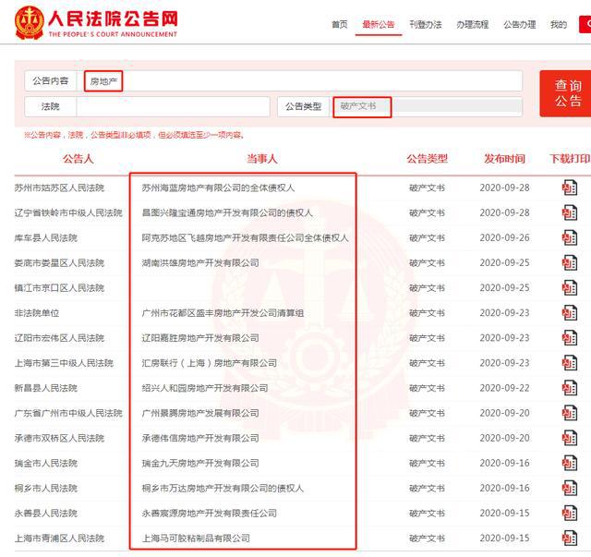591x557 pixels.
Task: Click 瑞金市人民法院 in announcer column
Action: pyautogui.click(x=45, y=463)
